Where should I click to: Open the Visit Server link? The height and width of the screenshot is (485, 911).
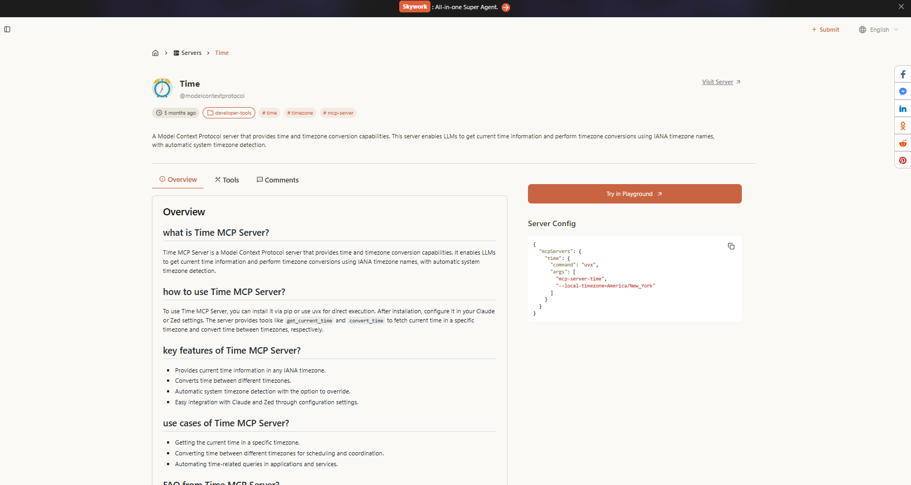click(721, 82)
